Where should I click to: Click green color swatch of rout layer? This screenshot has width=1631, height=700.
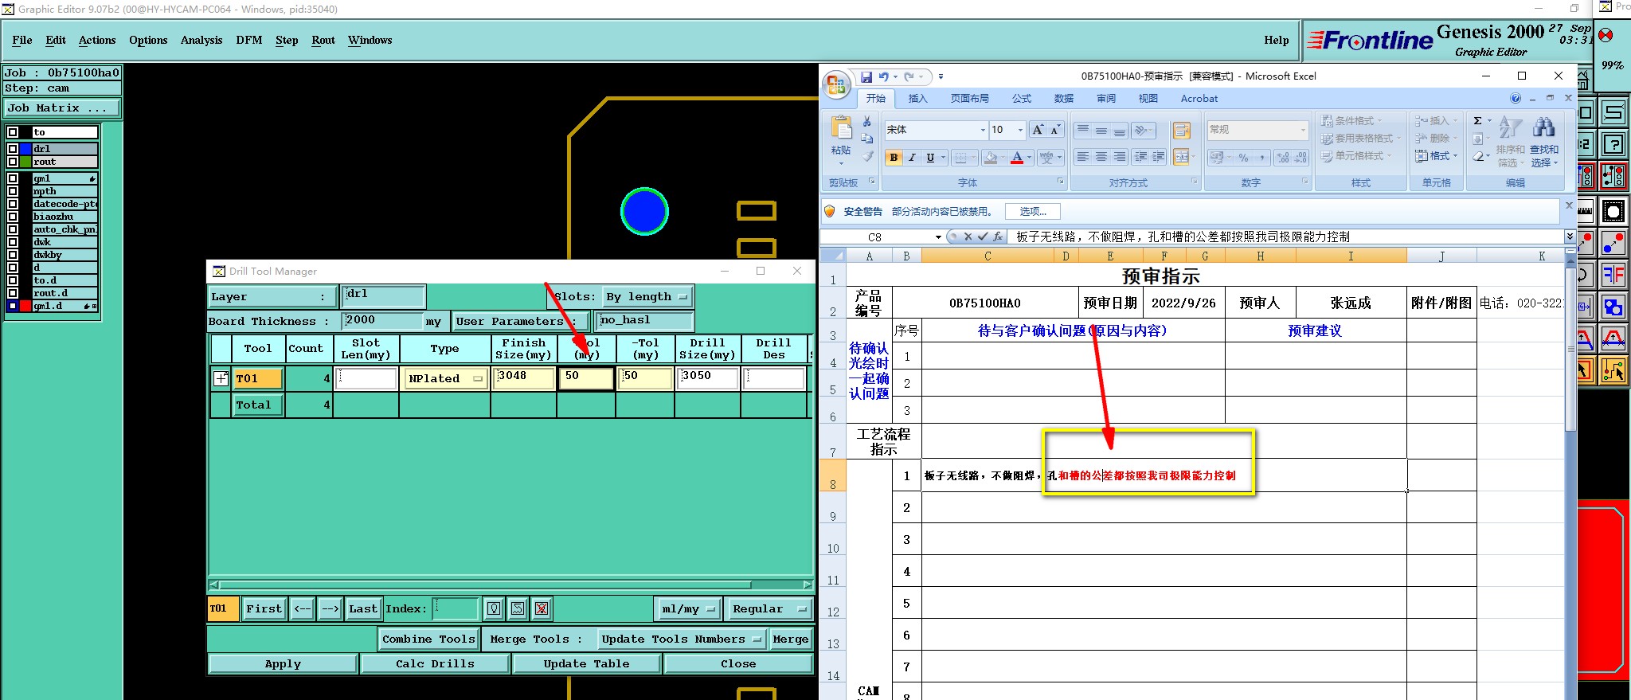click(25, 162)
